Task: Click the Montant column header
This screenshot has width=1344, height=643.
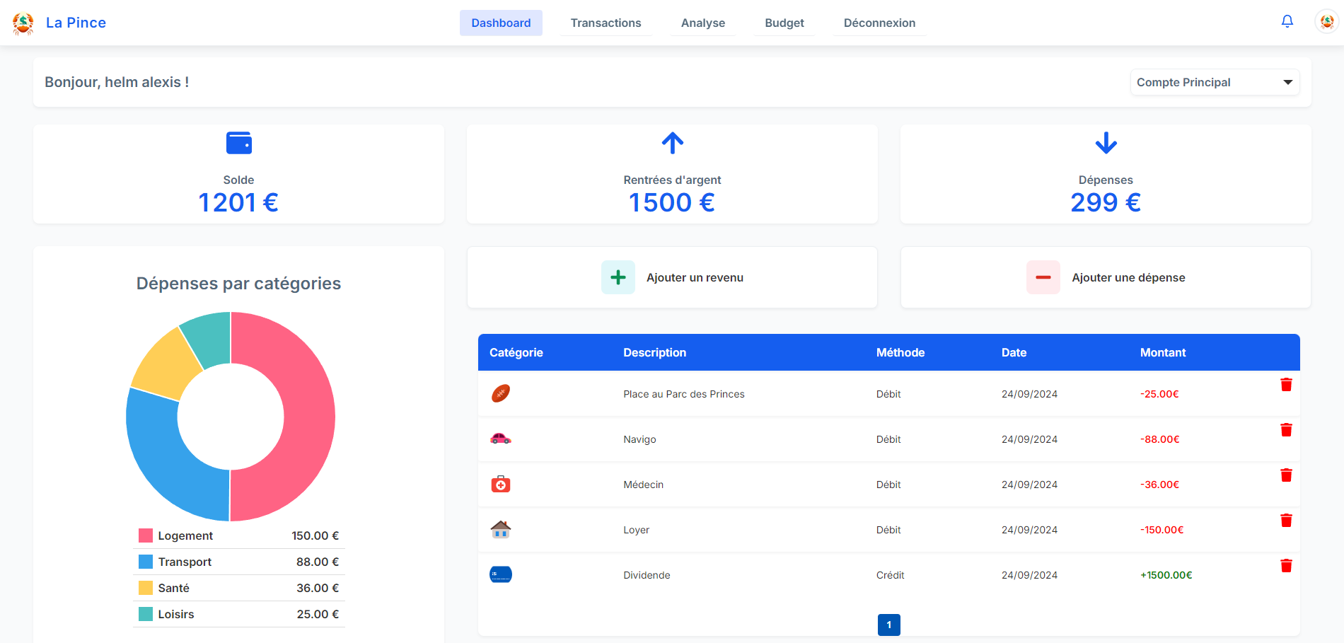Action: [x=1163, y=352]
